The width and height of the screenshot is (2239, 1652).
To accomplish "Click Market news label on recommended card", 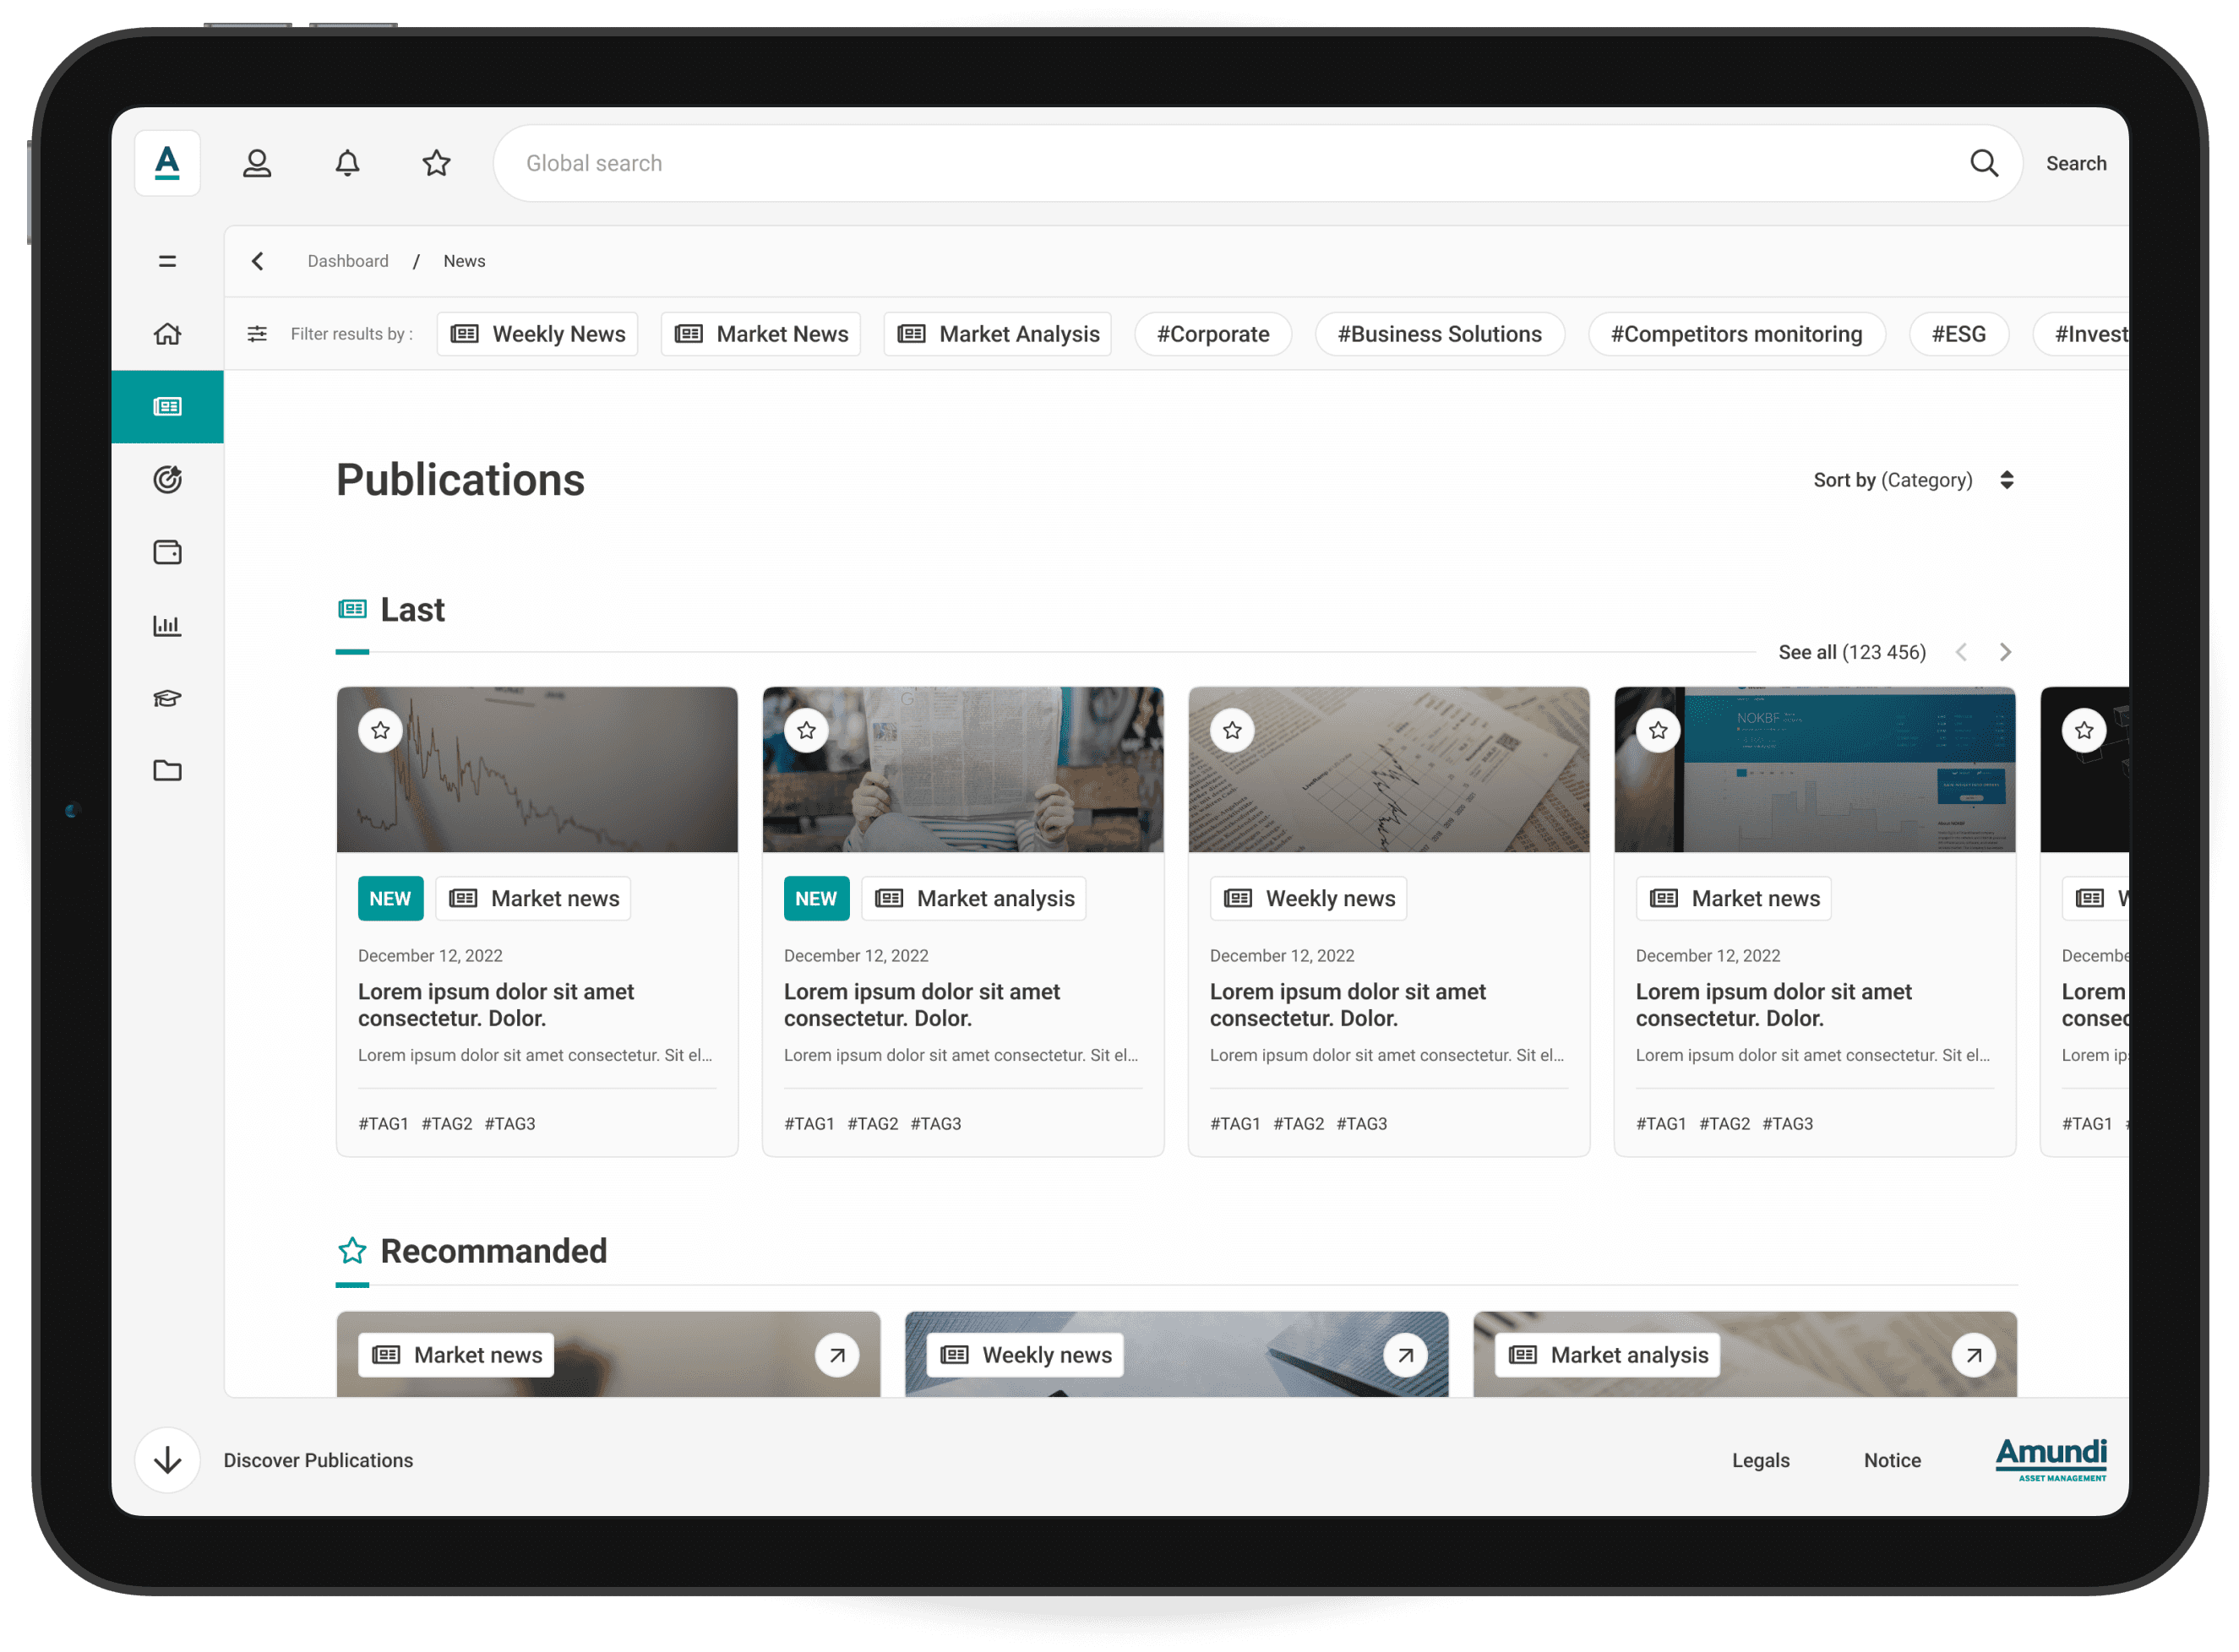I will (x=456, y=1355).
